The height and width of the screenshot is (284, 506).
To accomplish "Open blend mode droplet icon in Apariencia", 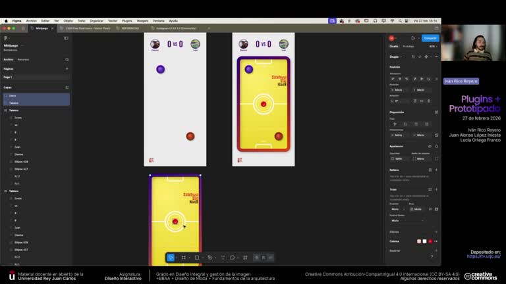I will point(436,146).
